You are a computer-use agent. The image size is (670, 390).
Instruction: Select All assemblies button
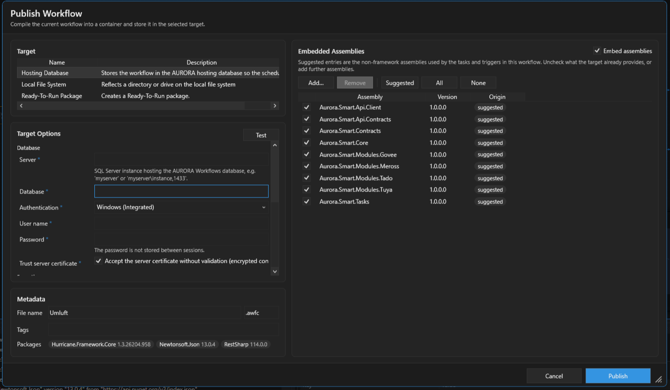coord(439,83)
